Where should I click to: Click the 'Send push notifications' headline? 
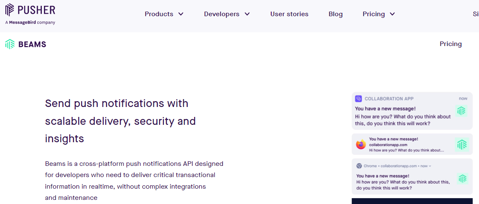(x=120, y=121)
